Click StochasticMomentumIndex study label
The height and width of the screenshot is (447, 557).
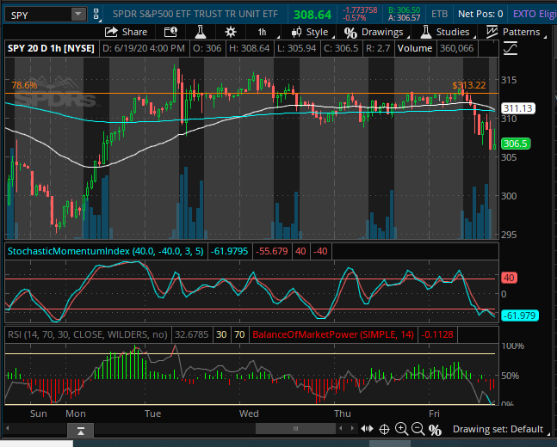[105, 251]
